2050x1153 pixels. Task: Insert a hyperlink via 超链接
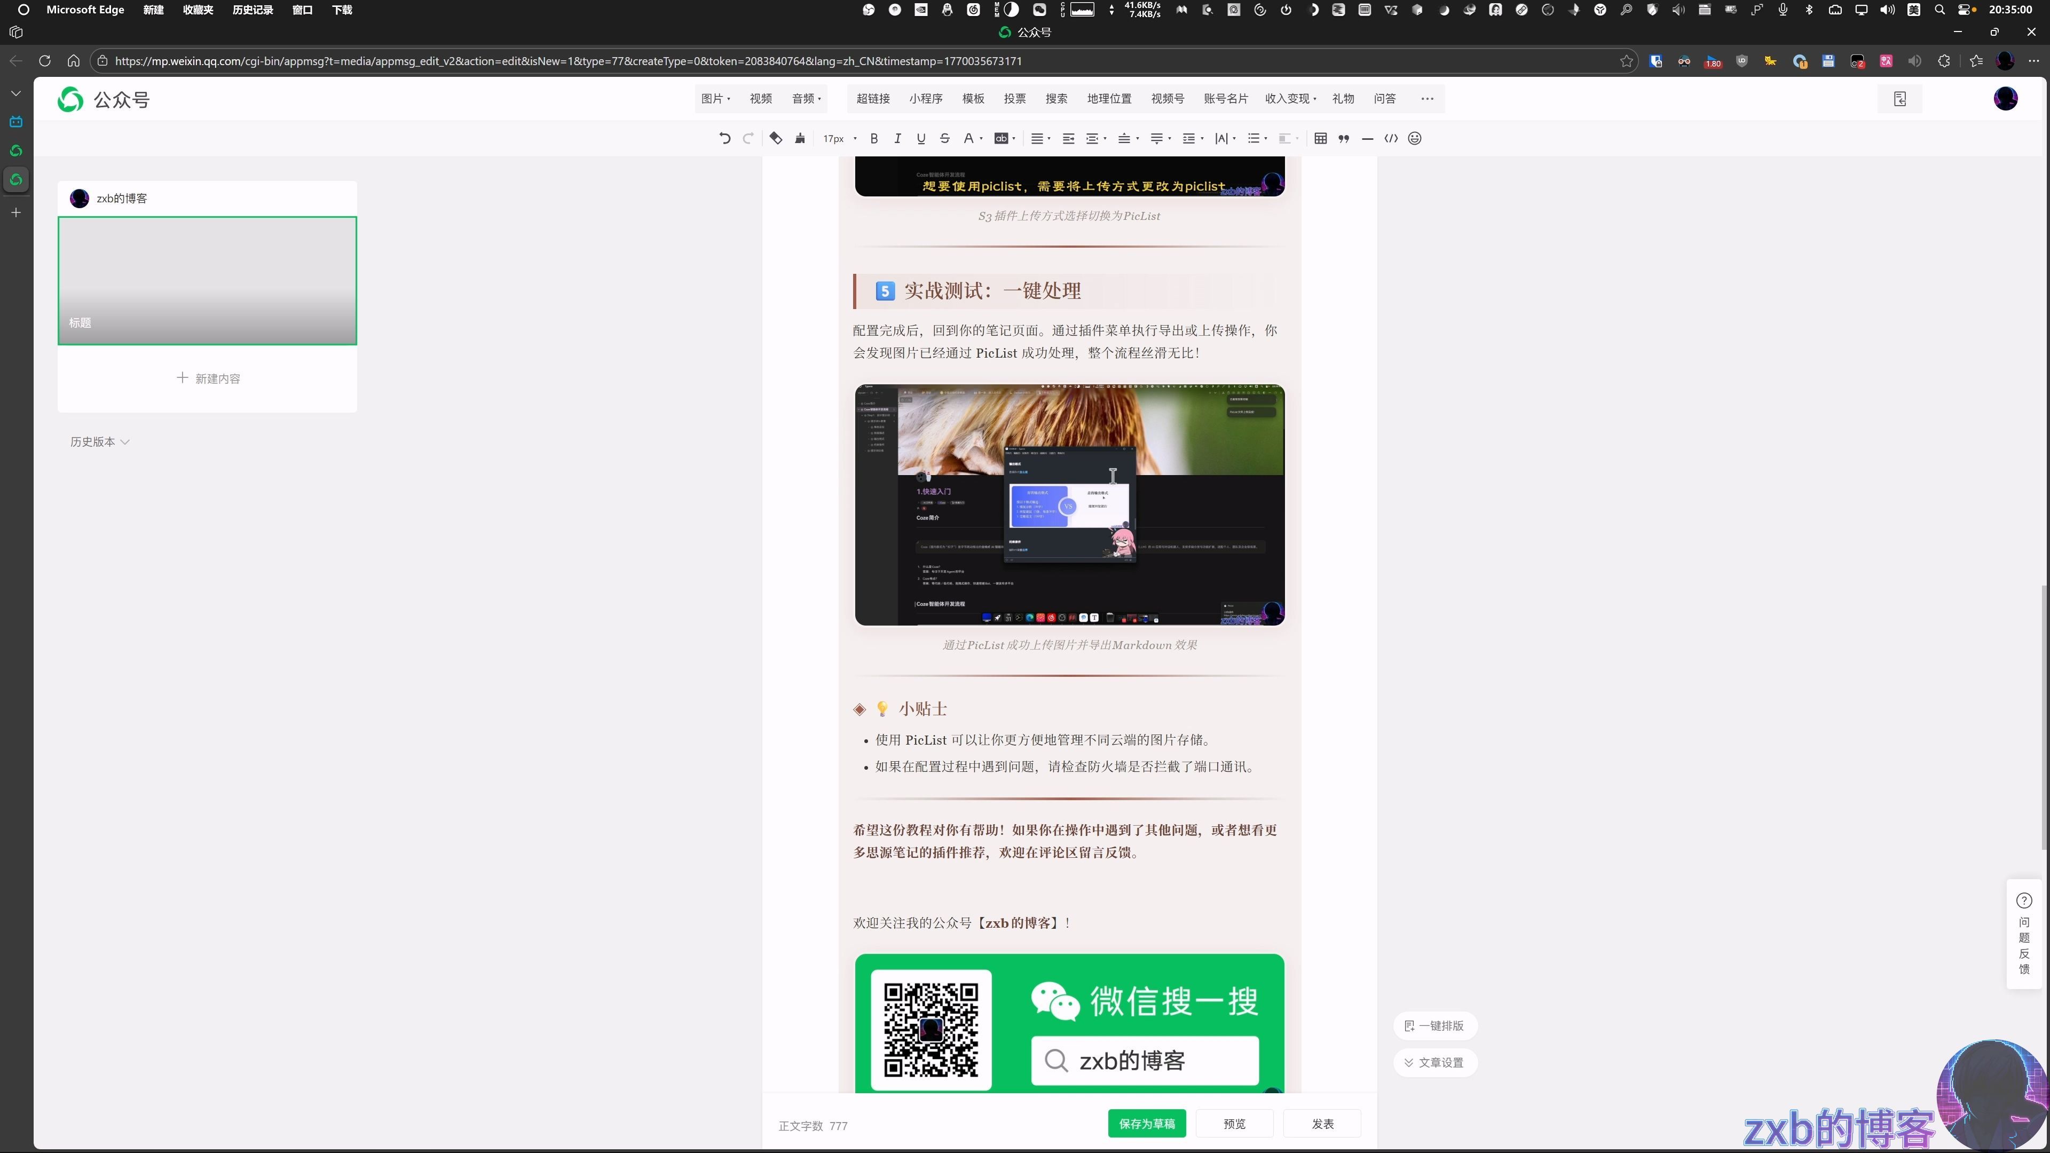click(x=872, y=99)
